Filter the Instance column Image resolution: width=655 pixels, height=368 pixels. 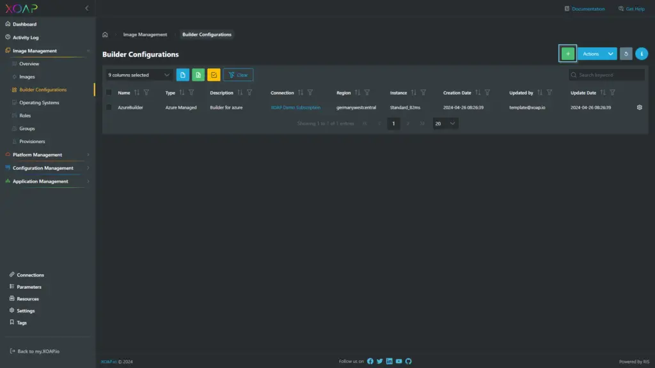coord(423,93)
